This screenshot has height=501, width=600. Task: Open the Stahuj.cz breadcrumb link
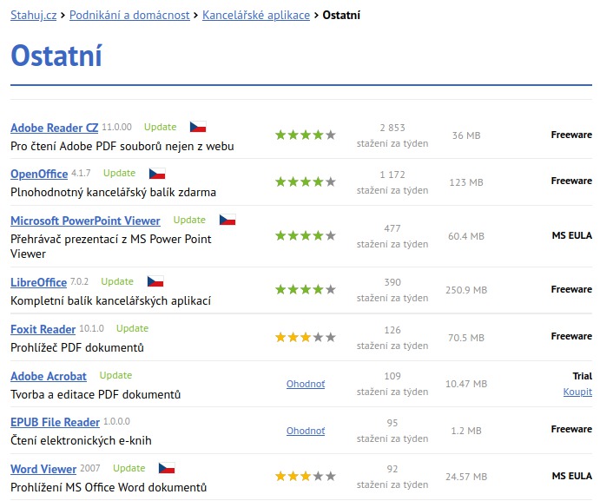(33, 16)
